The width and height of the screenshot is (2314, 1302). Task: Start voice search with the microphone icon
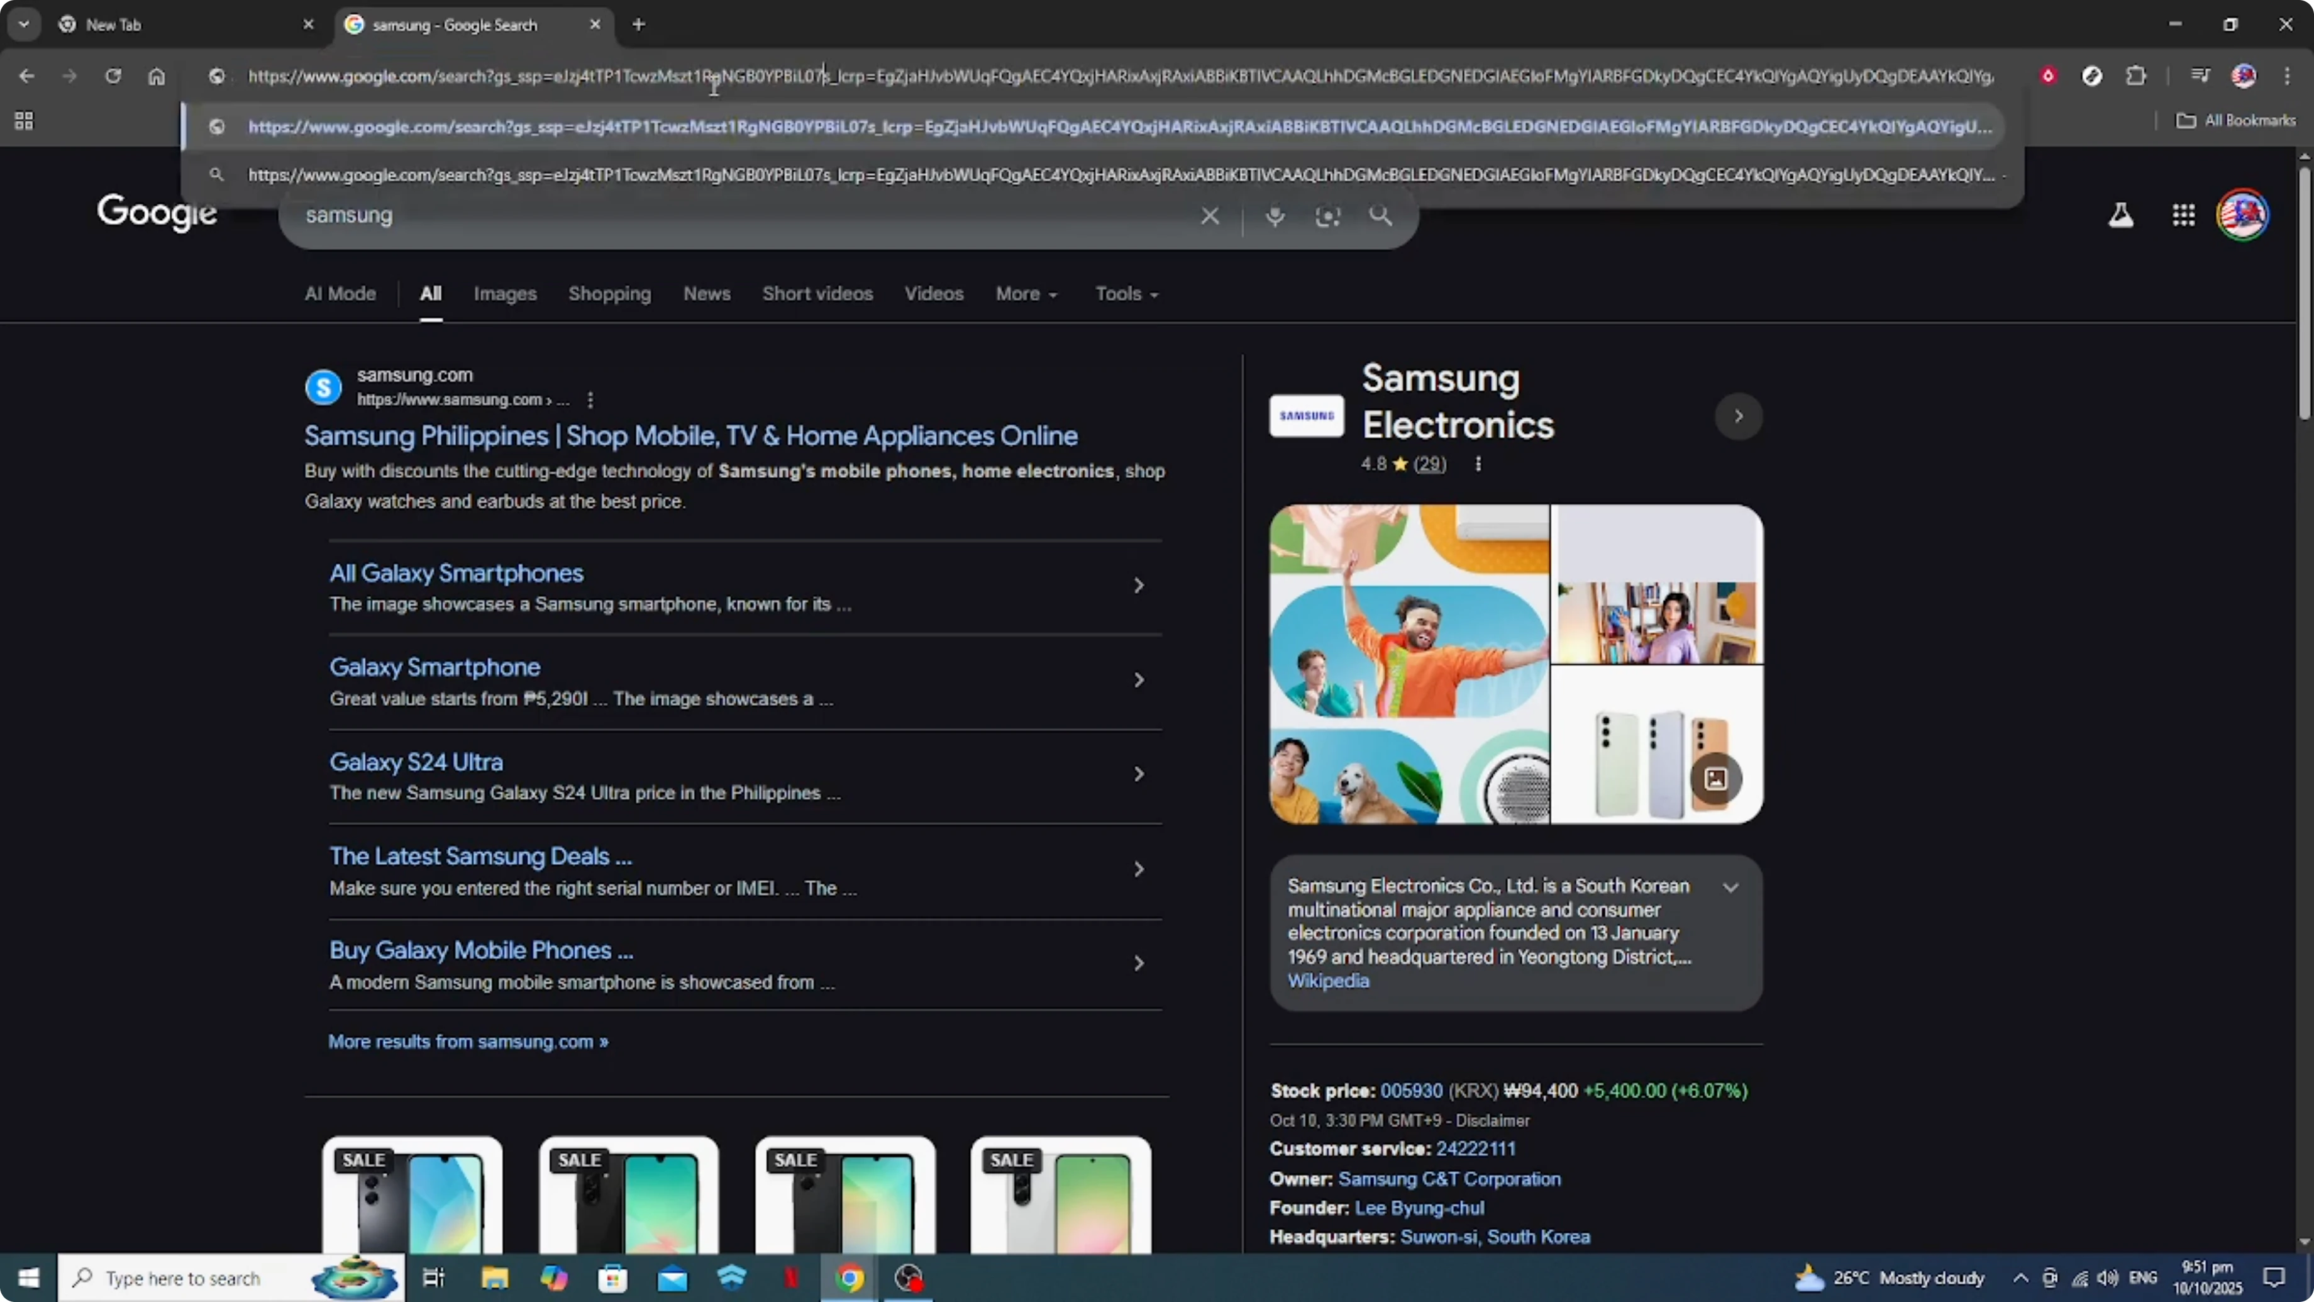[1275, 216]
